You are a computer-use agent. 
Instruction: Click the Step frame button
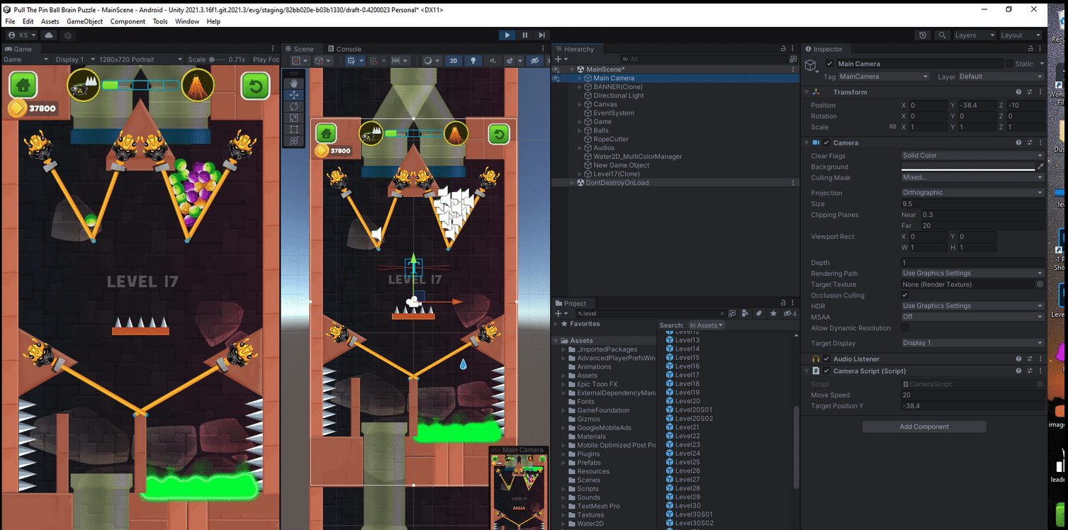click(541, 35)
